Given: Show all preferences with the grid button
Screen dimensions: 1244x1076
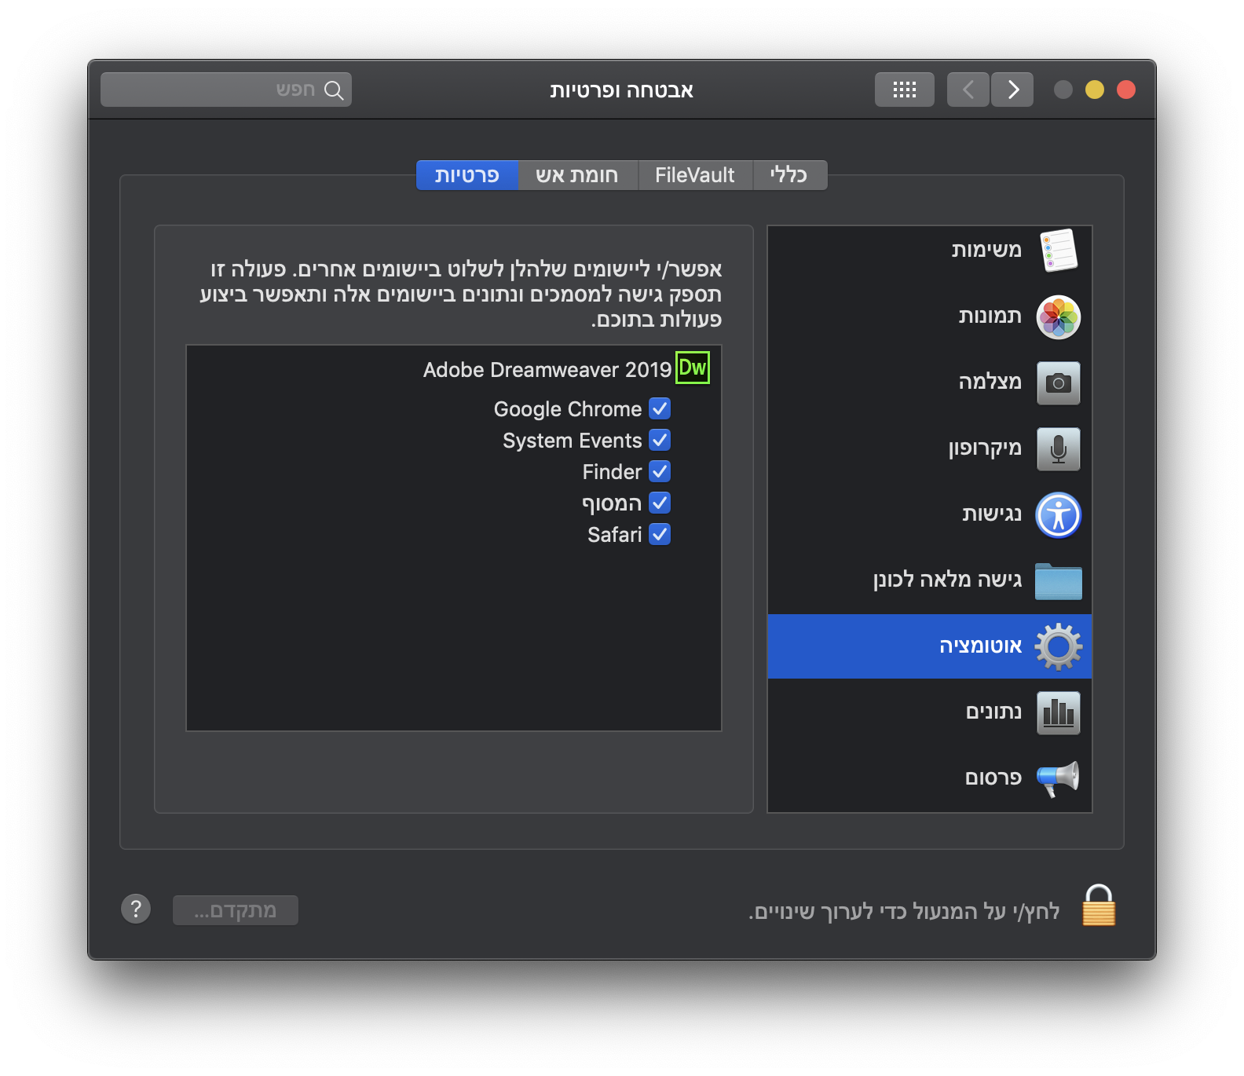Looking at the screenshot, I should 904,90.
